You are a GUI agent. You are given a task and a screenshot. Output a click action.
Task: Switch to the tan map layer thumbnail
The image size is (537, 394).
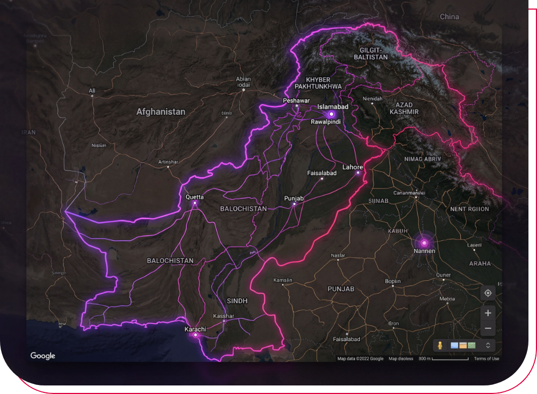click(x=463, y=345)
